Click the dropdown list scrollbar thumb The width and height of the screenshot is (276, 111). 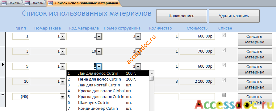tap(151, 78)
